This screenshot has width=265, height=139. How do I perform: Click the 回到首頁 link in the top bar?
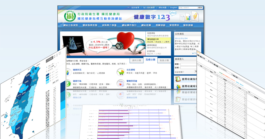pyautogui.click(x=135, y=8)
